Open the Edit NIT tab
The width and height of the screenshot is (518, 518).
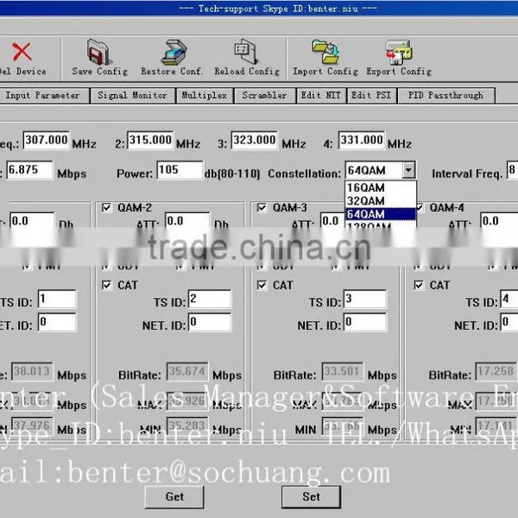pyautogui.click(x=321, y=96)
